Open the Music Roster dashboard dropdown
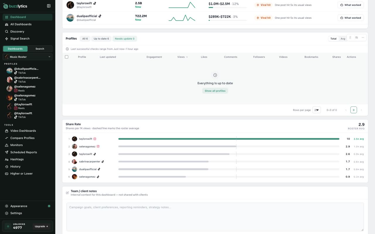This screenshot has width=375, height=234. [x=28, y=57]
